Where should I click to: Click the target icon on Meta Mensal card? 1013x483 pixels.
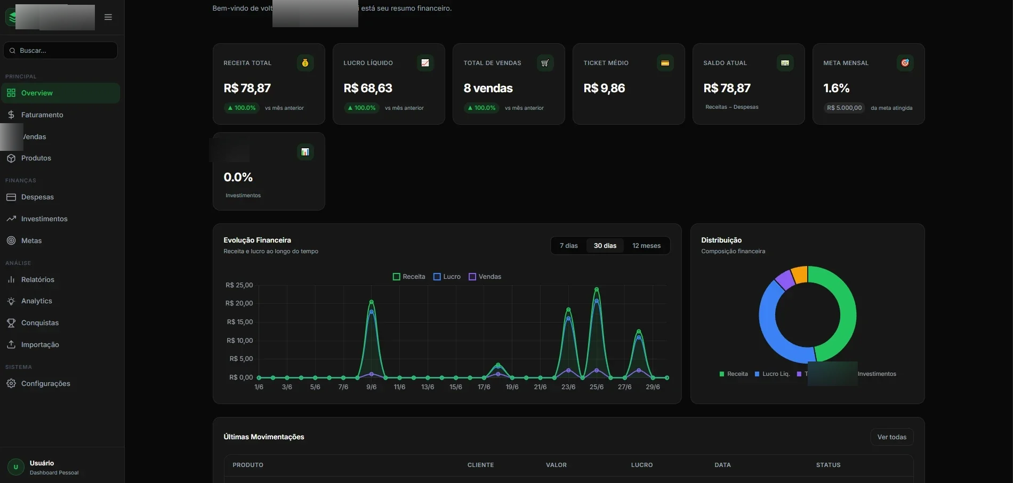click(x=905, y=63)
